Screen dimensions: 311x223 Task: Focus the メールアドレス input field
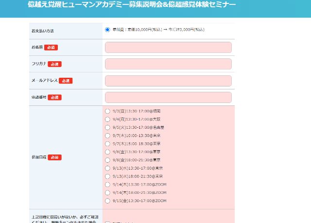pos(168,81)
